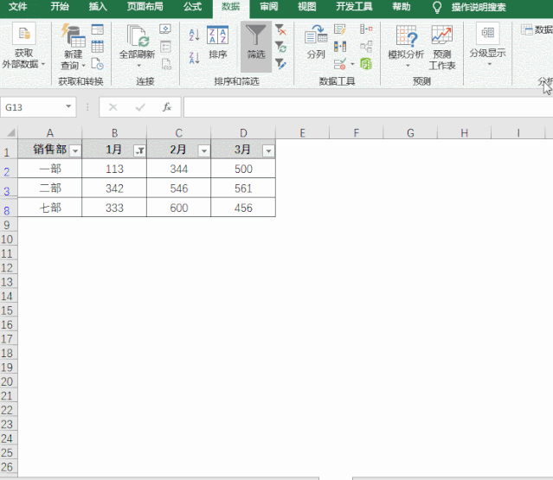Open filter dropdown for 2月 column
The image size is (553, 480).
pyautogui.click(x=204, y=151)
